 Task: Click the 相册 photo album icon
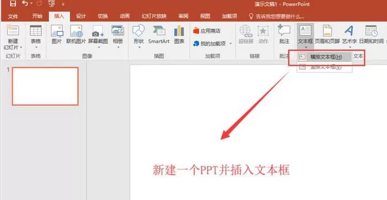(118, 30)
